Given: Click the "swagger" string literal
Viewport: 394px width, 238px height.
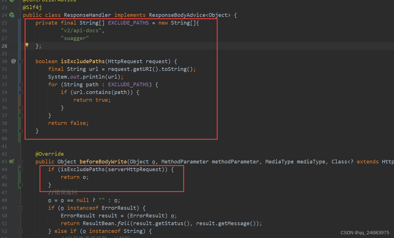Looking at the screenshot, I should (x=75, y=38).
